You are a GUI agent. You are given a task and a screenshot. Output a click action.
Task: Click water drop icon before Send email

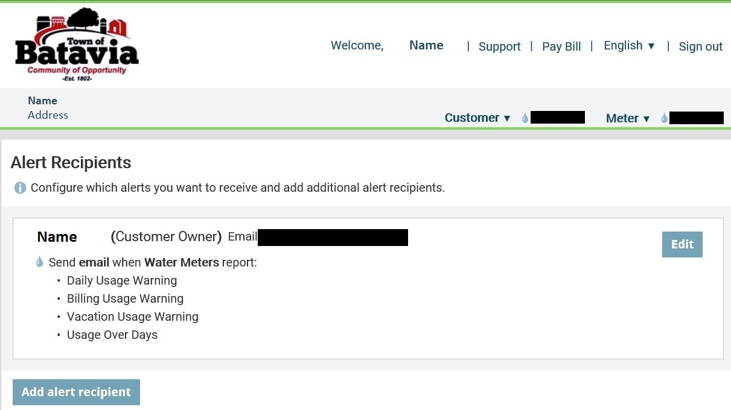point(40,262)
